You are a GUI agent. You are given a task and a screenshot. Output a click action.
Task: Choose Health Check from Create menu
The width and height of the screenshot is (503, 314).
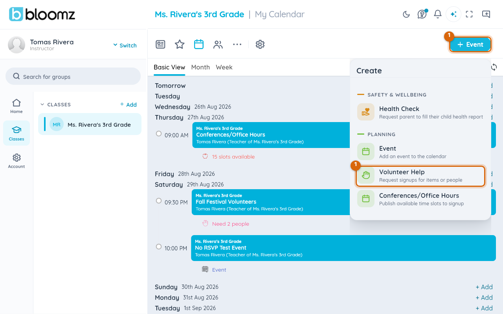point(420,112)
